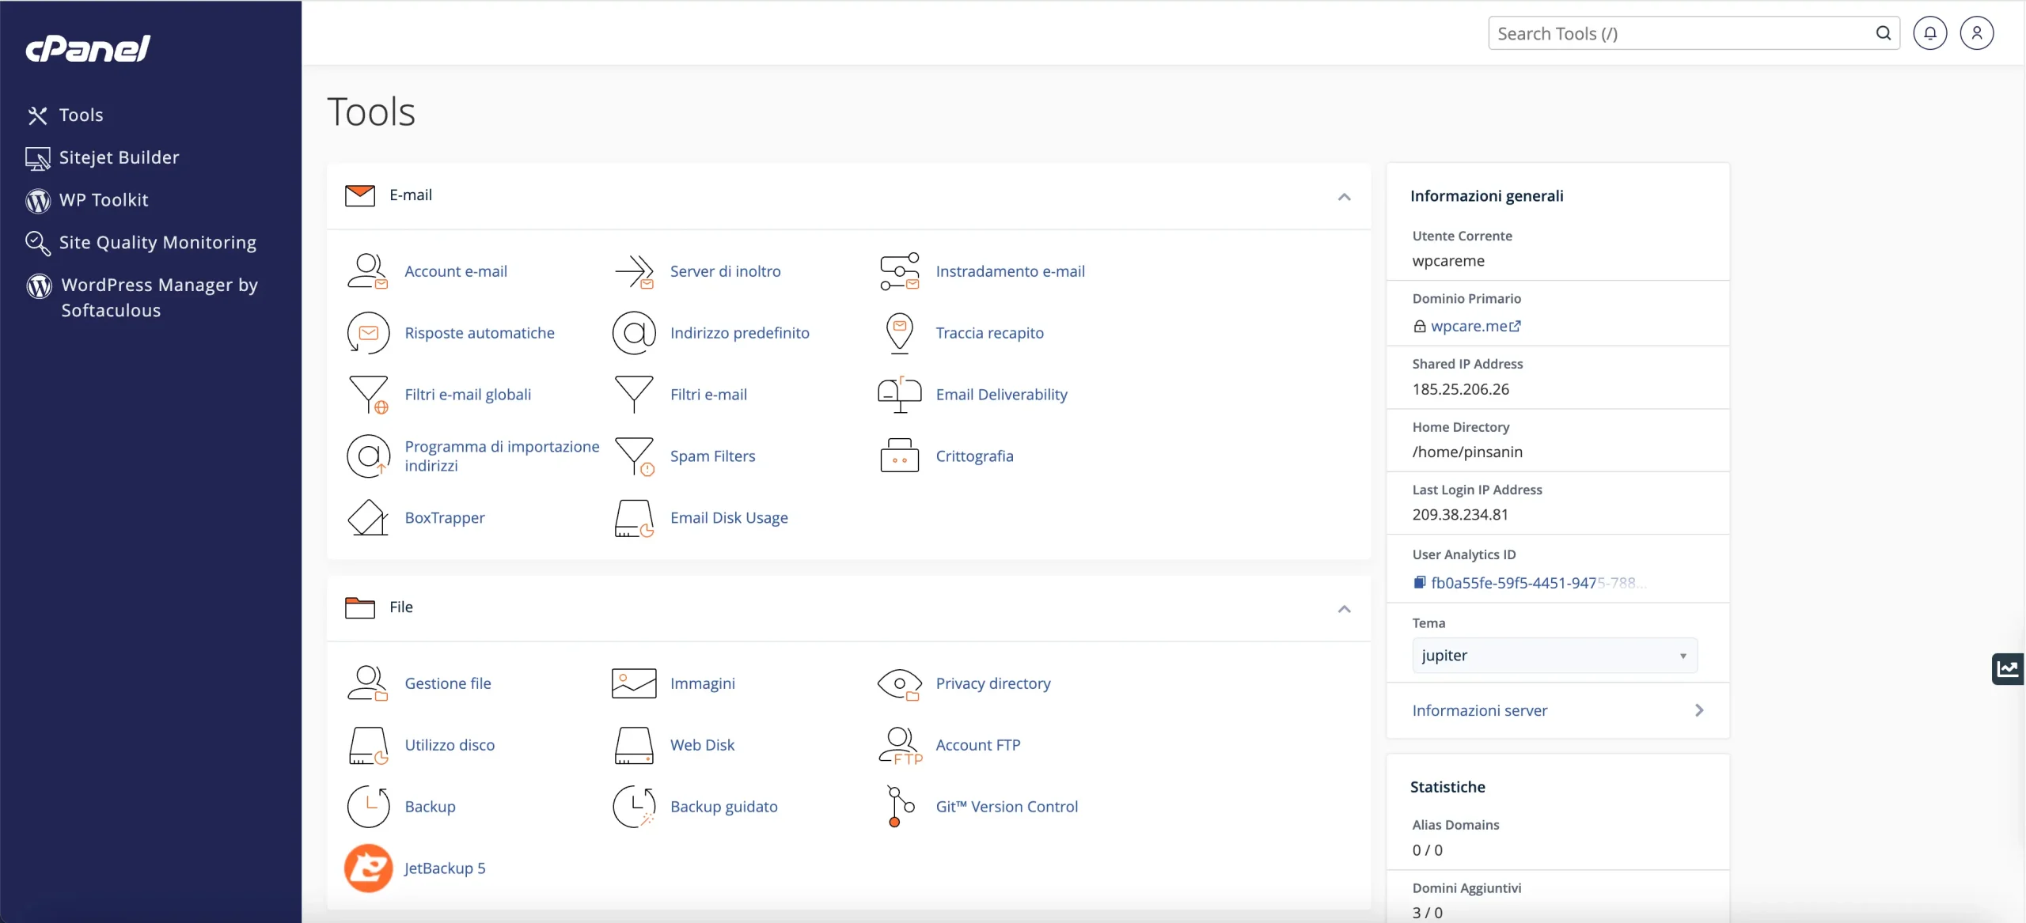Open the wpcare.me domain link
Screen dimensions: 2026x923
click(x=1469, y=326)
